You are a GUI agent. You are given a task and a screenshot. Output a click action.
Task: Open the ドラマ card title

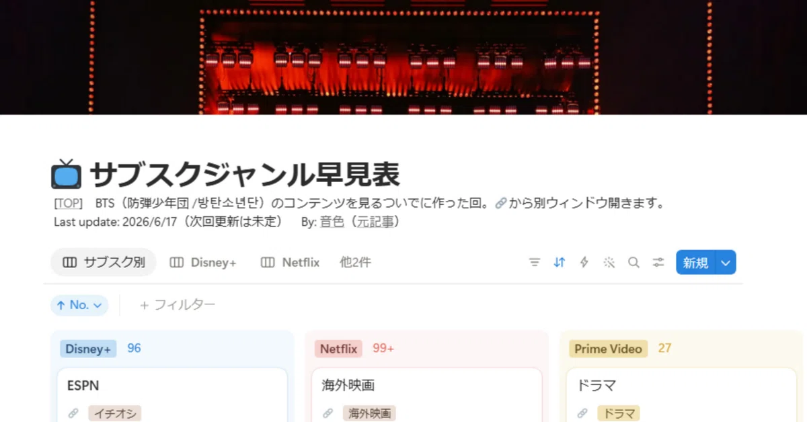[x=597, y=386]
